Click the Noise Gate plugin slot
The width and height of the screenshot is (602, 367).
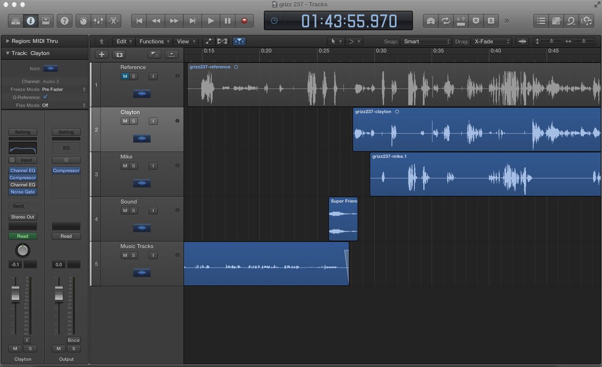(23, 192)
